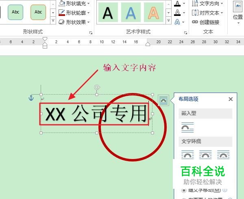Select the 嵌入型 inline layout icon
The image size is (244, 199).
[187, 128]
